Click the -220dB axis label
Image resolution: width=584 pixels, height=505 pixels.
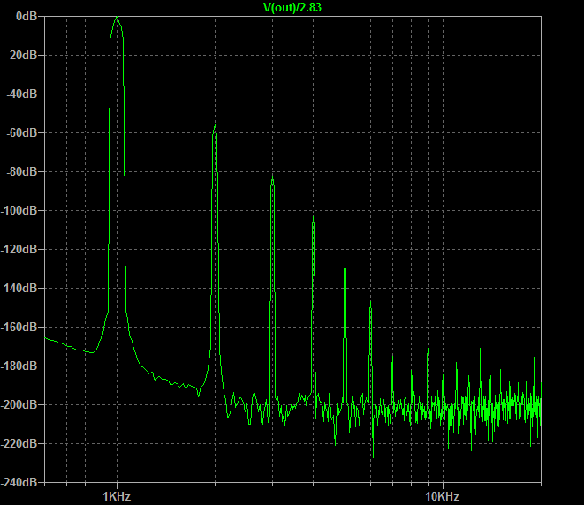tap(19, 443)
